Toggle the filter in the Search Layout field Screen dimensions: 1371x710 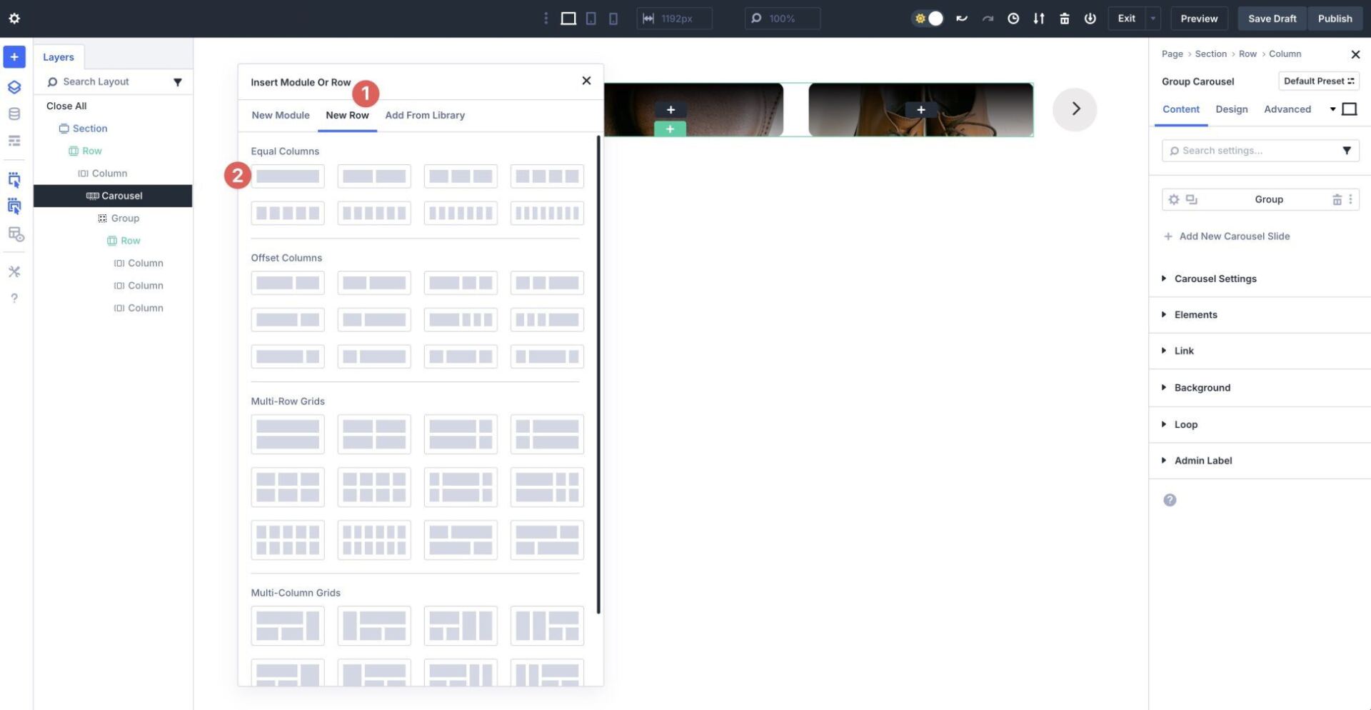[x=179, y=81]
